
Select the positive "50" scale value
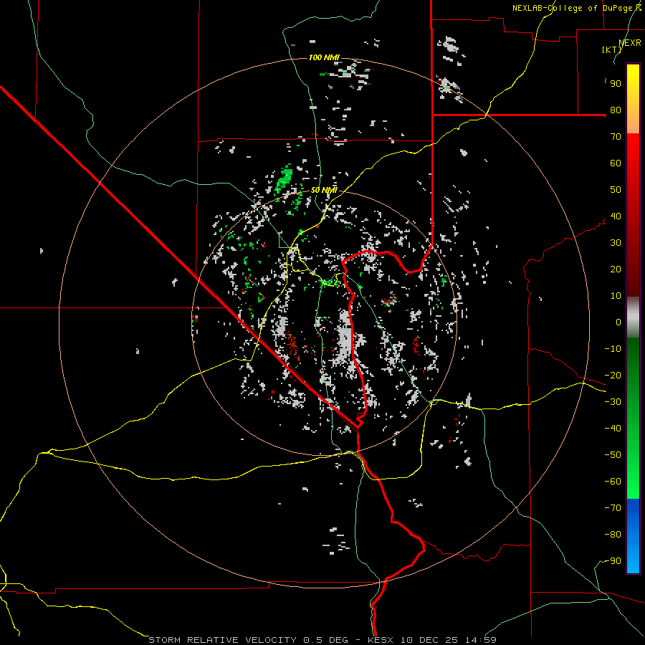pos(616,190)
